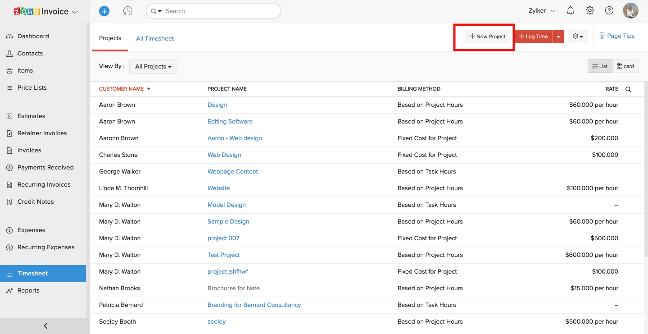Sort by Customer Name column header

point(122,89)
